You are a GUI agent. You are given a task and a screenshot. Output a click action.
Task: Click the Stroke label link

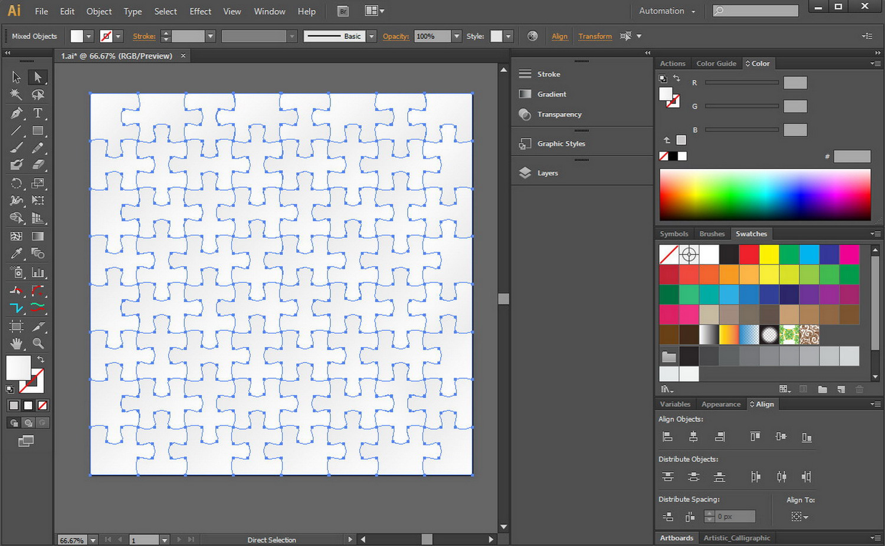click(x=144, y=37)
